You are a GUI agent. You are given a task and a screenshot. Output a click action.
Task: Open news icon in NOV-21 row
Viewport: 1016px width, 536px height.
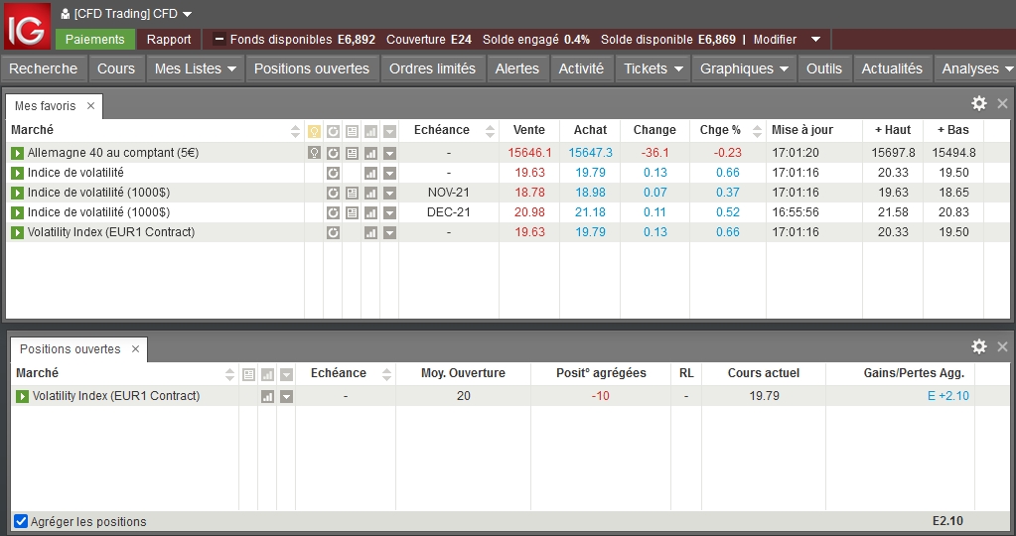tap(352, 193)
